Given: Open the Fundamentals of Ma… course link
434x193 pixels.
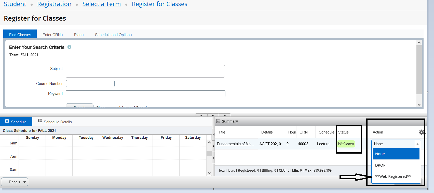Looking at the screenshot, I should (x=235, y=144).
